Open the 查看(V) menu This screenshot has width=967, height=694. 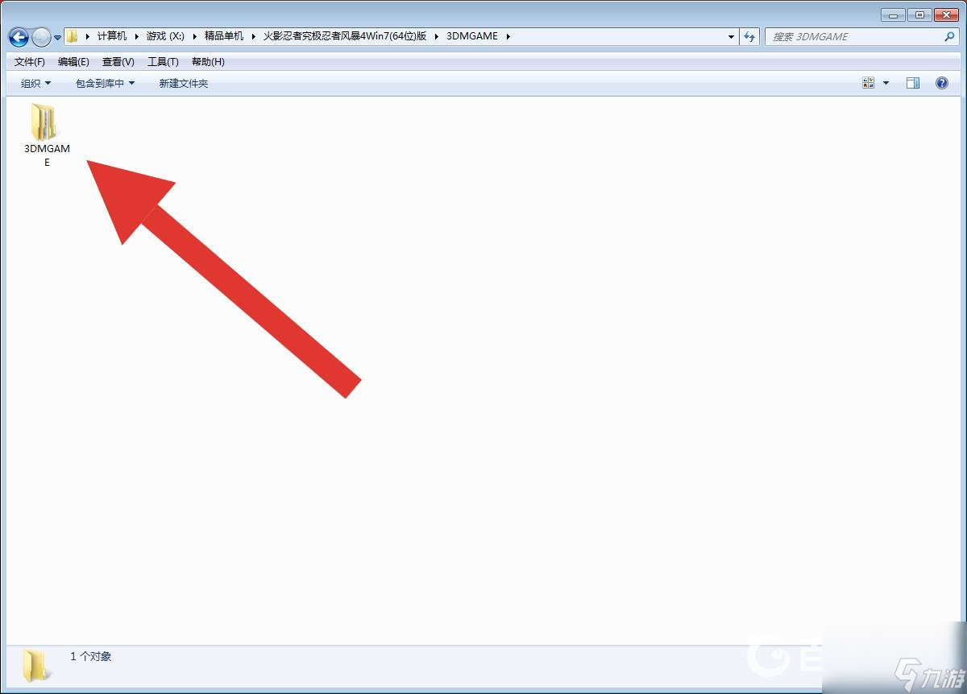(x=118, y=62)
